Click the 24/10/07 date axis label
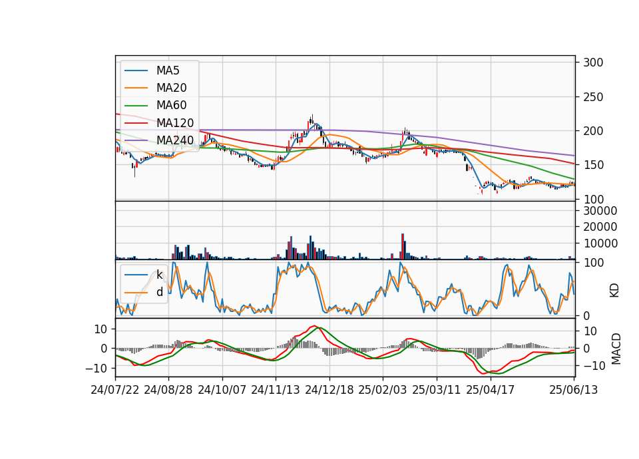 [222, 390]
